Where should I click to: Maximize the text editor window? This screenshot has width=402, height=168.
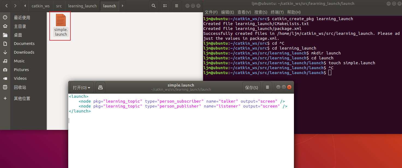[284, 87]
